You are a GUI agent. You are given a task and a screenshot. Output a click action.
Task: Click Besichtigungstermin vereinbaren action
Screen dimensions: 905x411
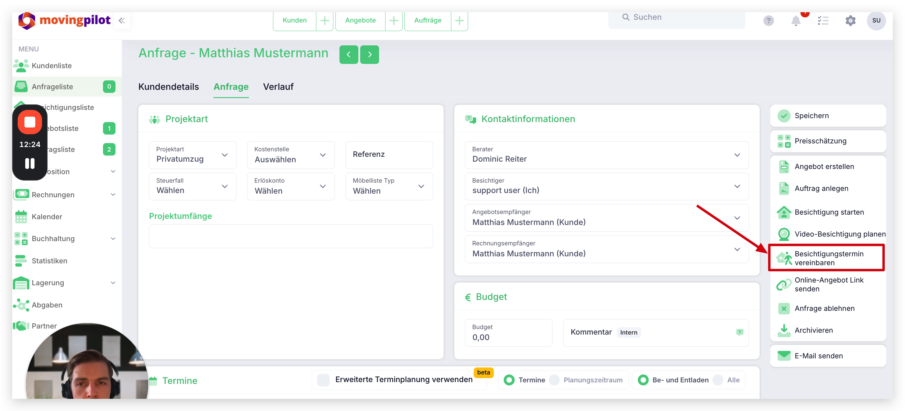tap(826, 258)
